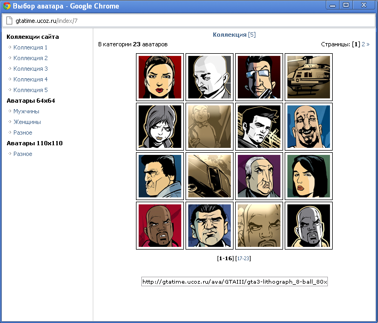Click the next page » arrow
This screenshot has width=378, height=323.
pyautogui.click(x=368, y=44)
